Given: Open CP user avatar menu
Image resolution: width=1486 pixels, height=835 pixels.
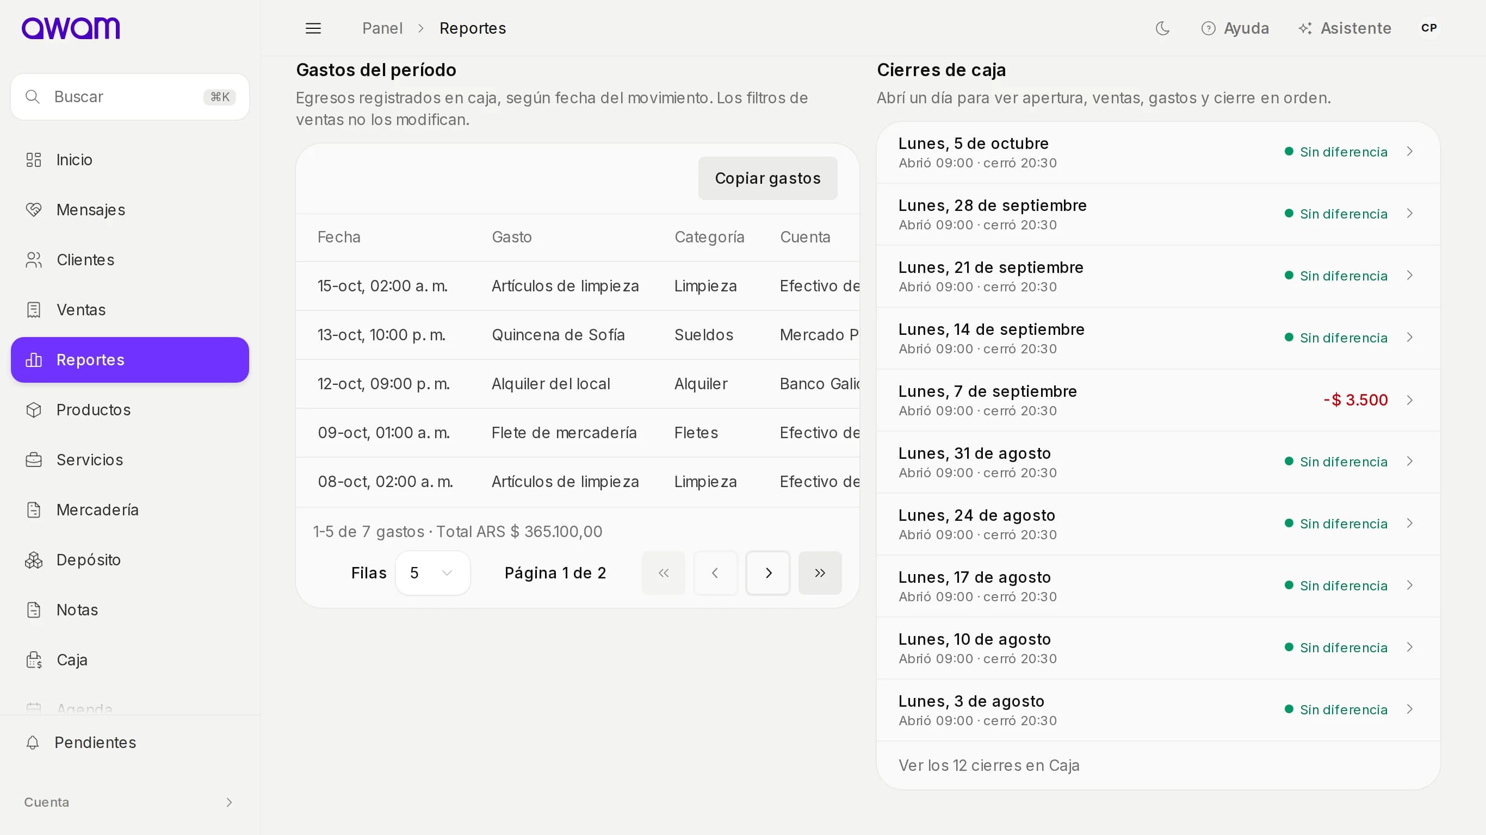Looking at the screenshot, I should (x=1428, y=28).
